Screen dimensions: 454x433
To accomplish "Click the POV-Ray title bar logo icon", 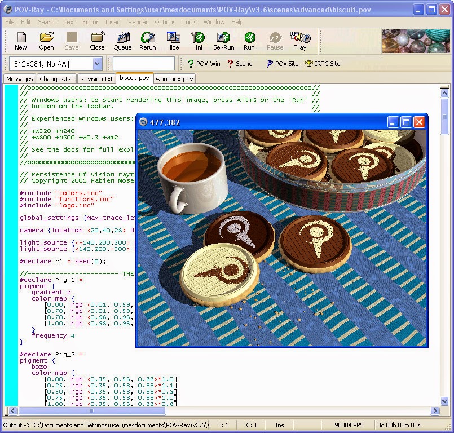I will [x=8, y=9].
